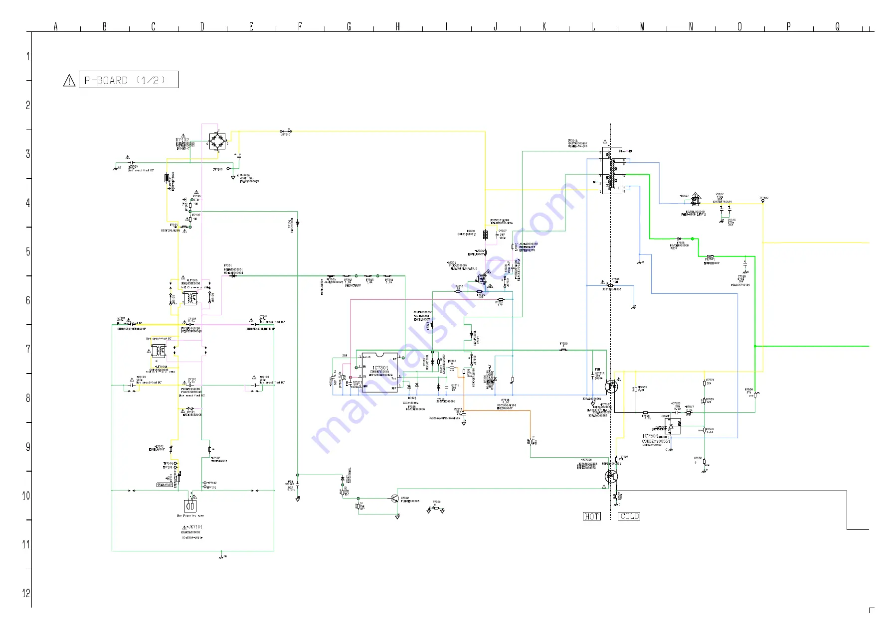Select the R7530 resistor symbol
This screenshot has height=629, width=891.
tap(755, 395)
